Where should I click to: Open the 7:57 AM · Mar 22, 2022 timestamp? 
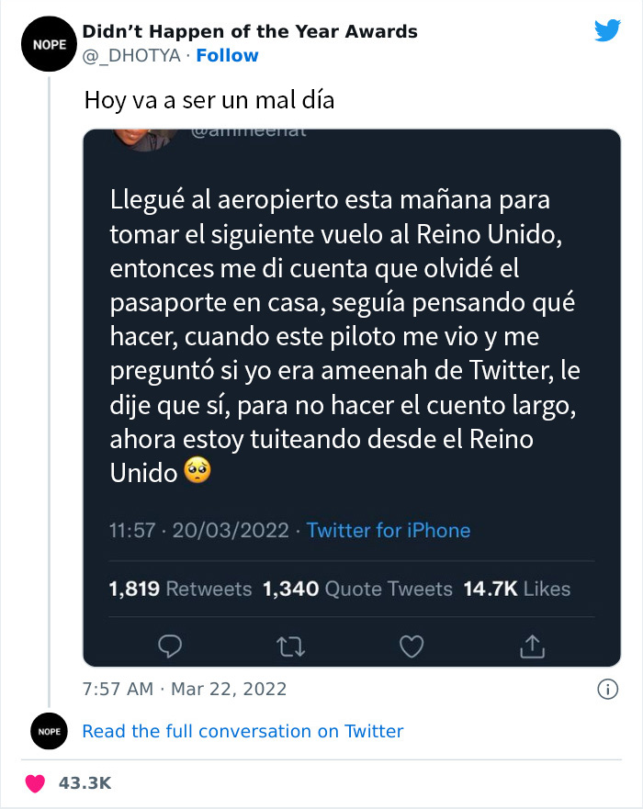(x=185, y=689)
